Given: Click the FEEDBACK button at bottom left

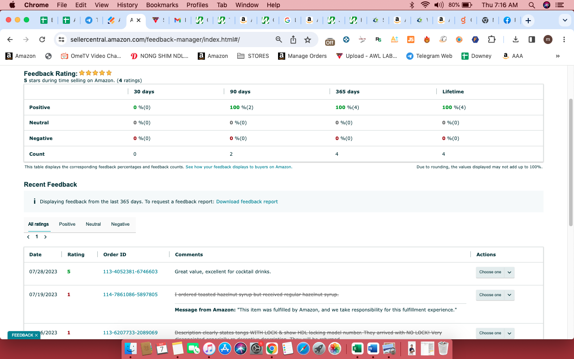Looking at the screenshot, I should [x=24, y=335].
